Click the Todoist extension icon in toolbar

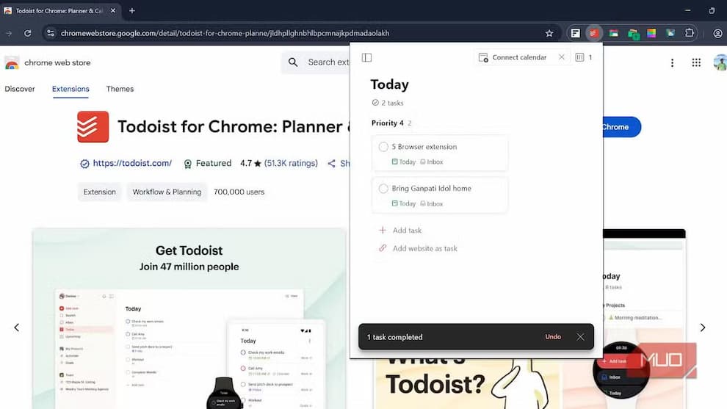593,33
